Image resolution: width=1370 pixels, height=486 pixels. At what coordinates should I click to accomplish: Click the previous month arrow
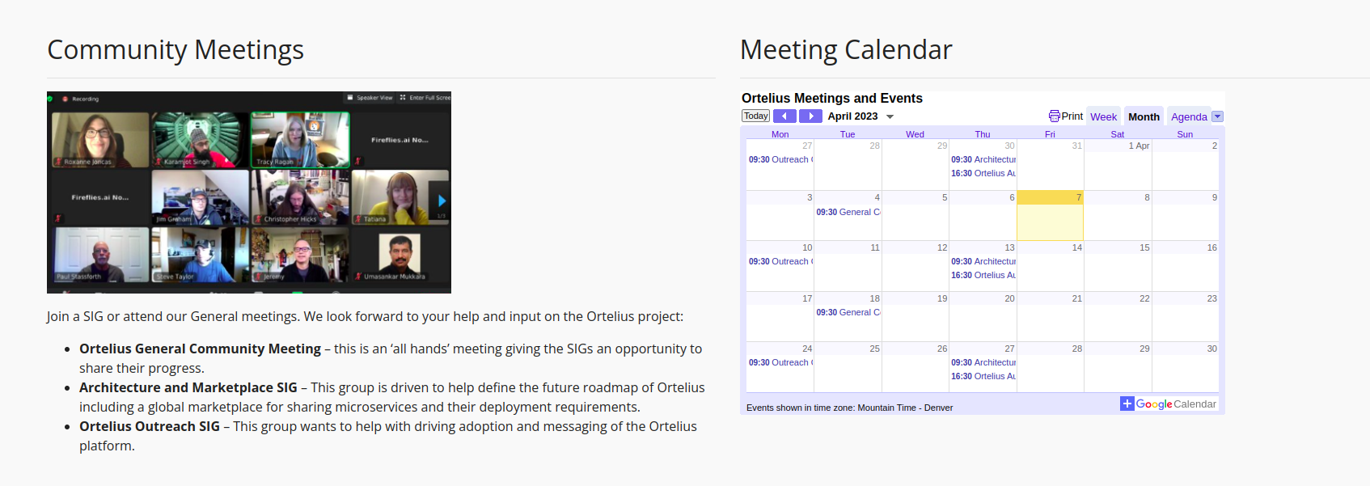click(784, 116)
